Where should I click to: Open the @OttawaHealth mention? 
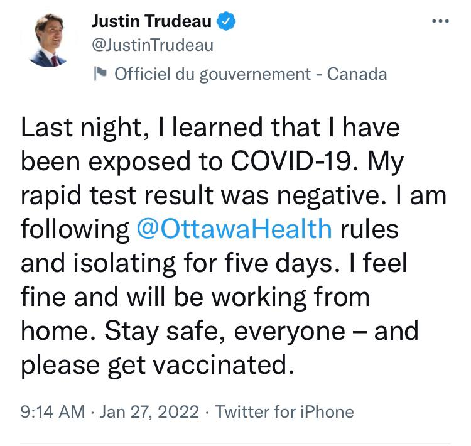click(234, 228)
